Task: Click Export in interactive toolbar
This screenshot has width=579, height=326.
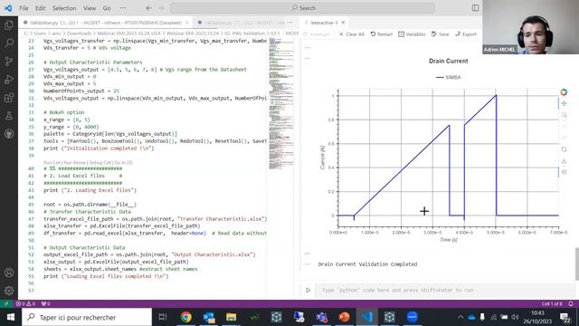Action: coord(466,34)
